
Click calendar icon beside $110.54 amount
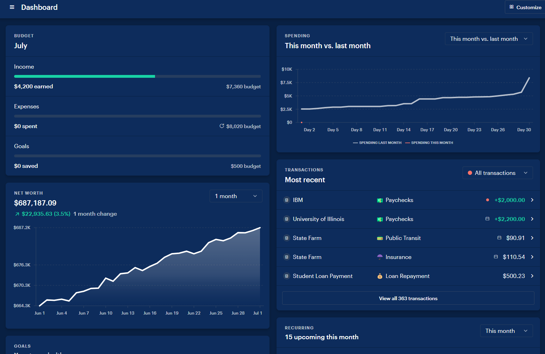(496, 257)
